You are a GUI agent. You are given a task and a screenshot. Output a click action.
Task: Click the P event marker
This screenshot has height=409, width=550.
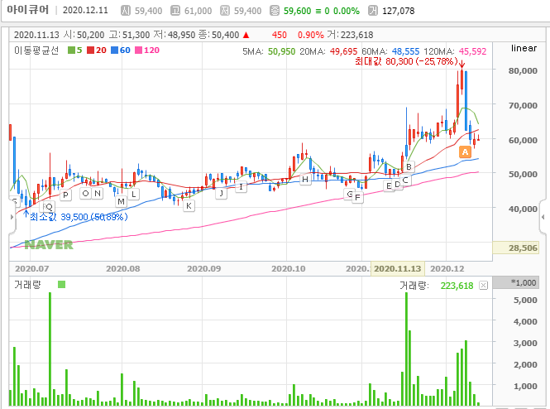(x=65, y=195)
